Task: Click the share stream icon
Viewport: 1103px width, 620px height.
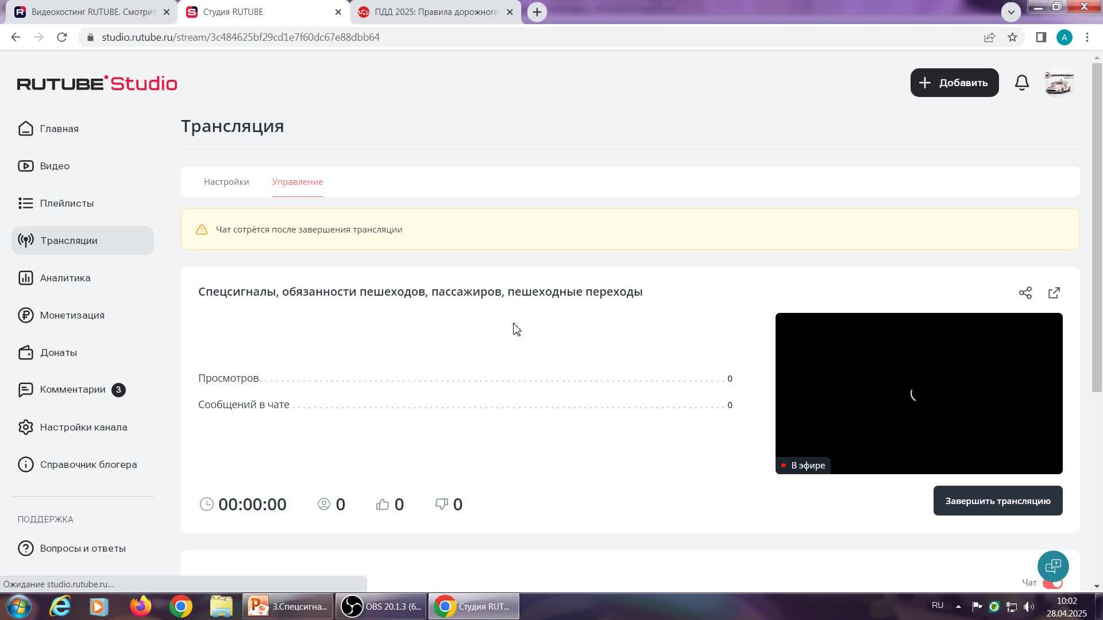Action: coord(1025,293)
